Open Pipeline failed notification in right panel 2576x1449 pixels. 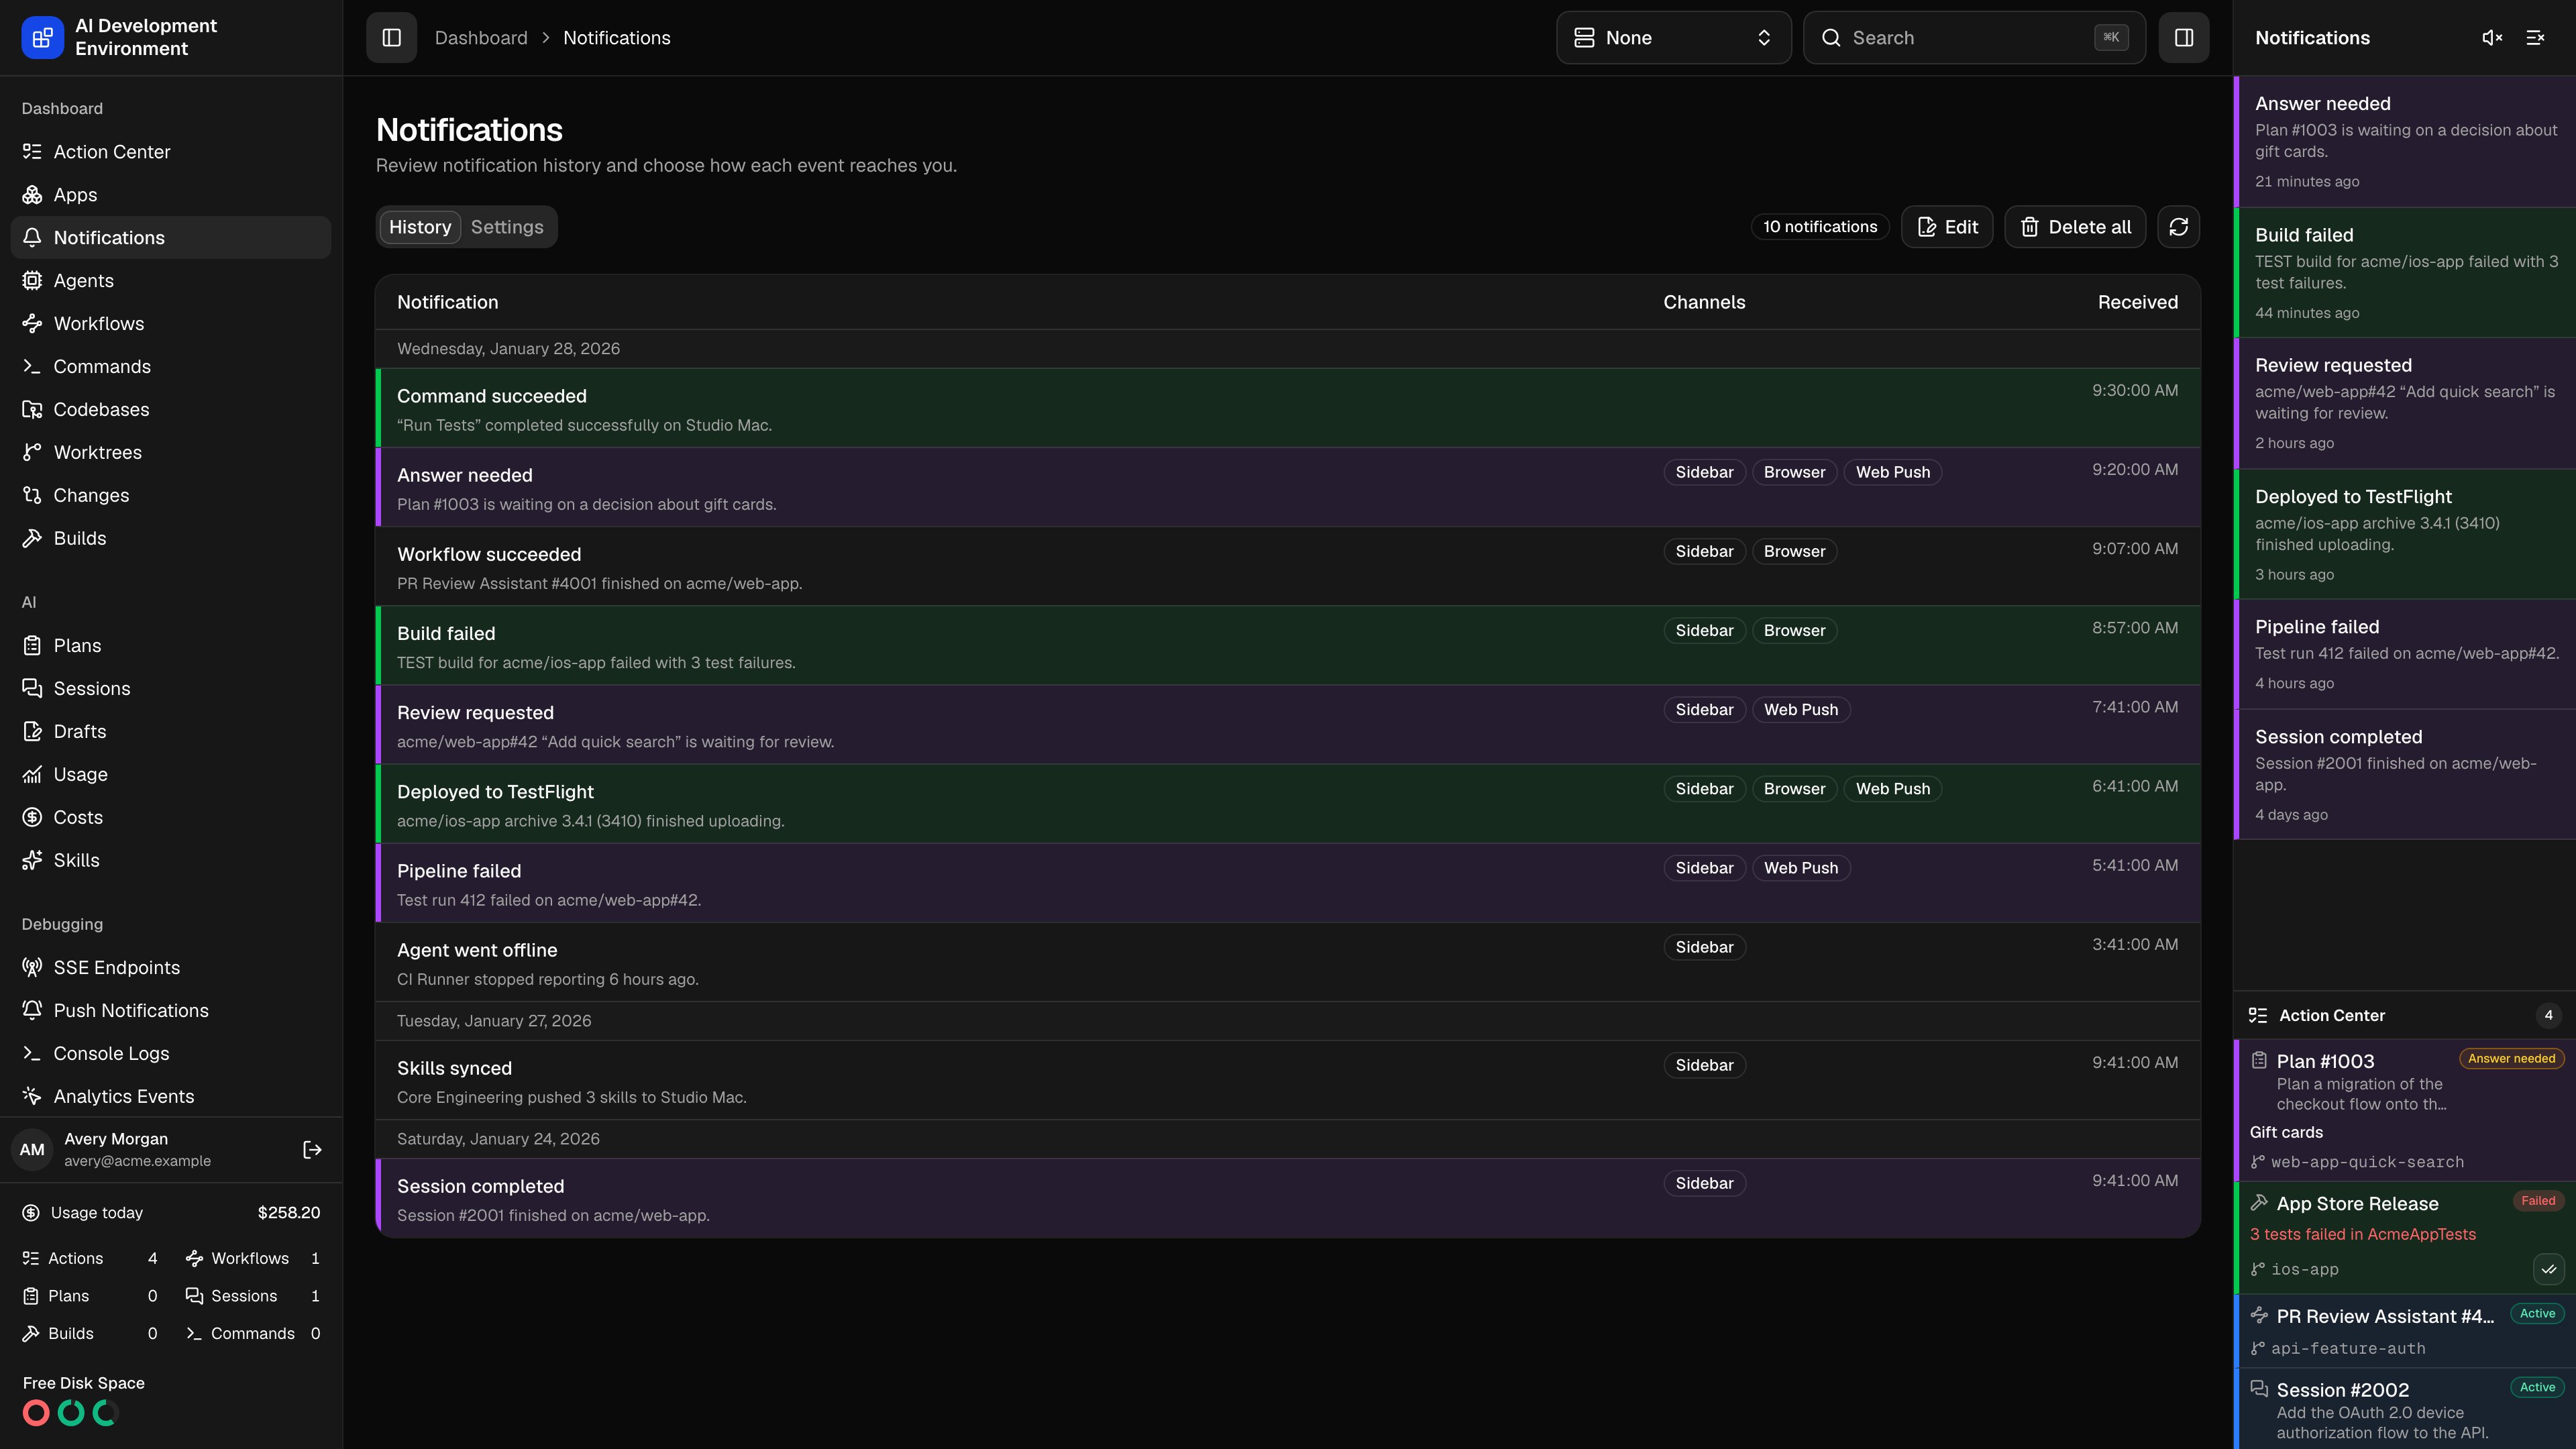[x=2404, y=654]
